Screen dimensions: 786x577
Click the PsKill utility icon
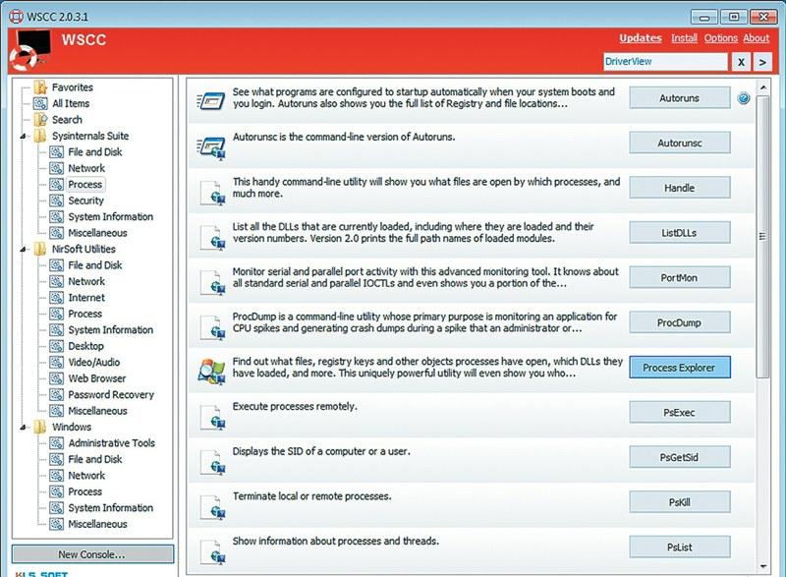[x=213, y=504]
